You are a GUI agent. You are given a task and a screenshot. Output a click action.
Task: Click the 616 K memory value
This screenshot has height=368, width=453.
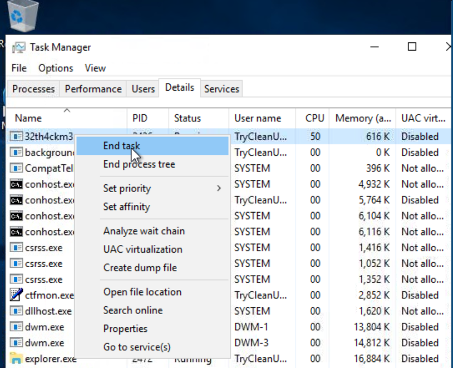coord(378,136)
